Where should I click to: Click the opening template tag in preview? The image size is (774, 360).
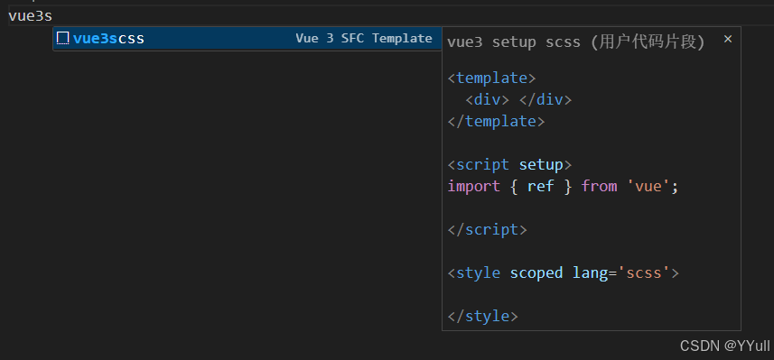(x=491, y=78)
